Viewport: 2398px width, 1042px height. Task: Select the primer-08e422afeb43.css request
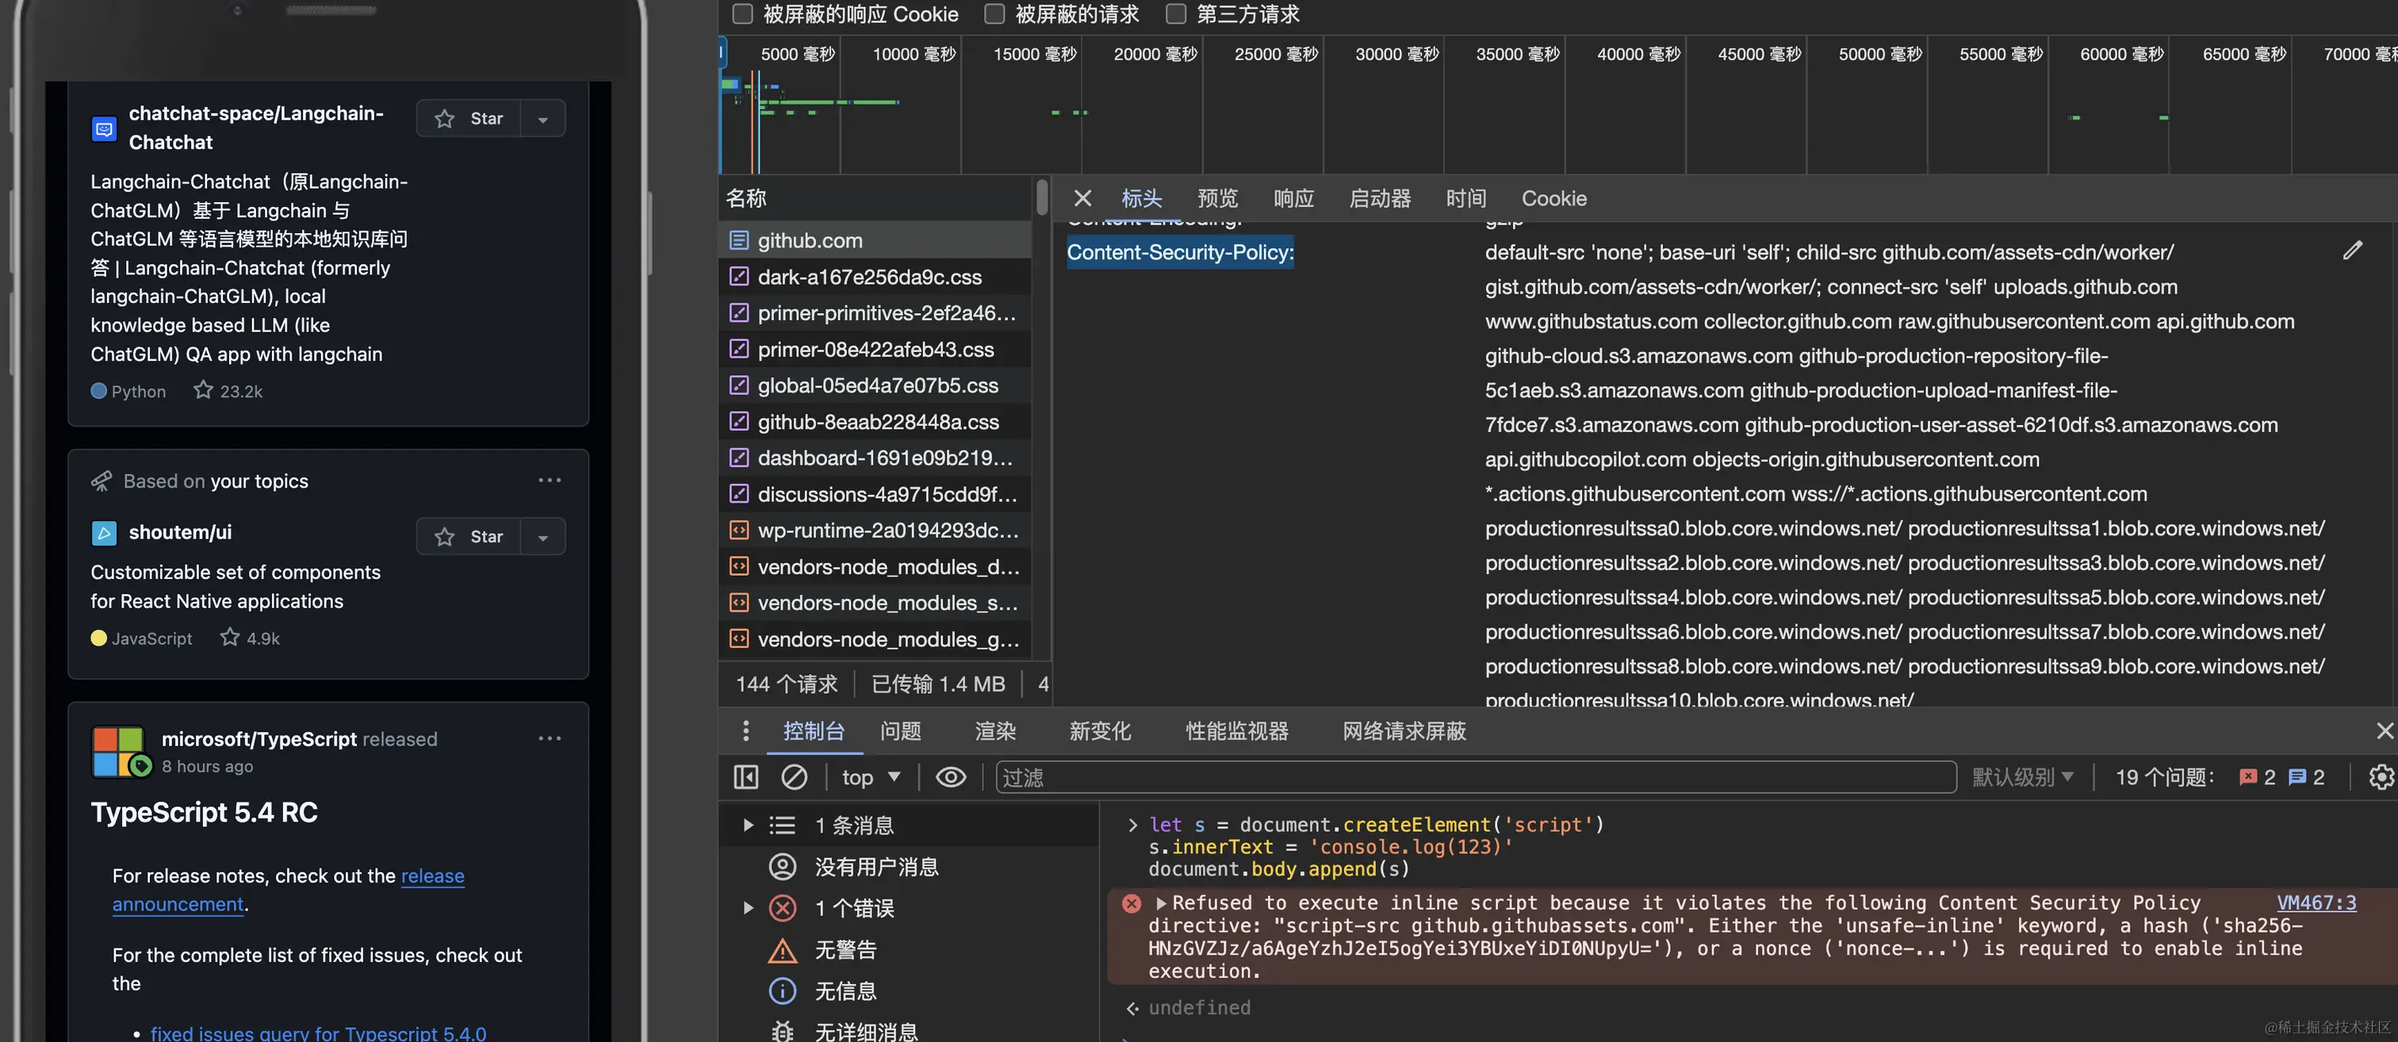(875, 349)
